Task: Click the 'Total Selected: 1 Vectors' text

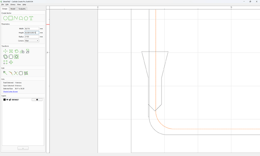Action: [x=12, y=83]
